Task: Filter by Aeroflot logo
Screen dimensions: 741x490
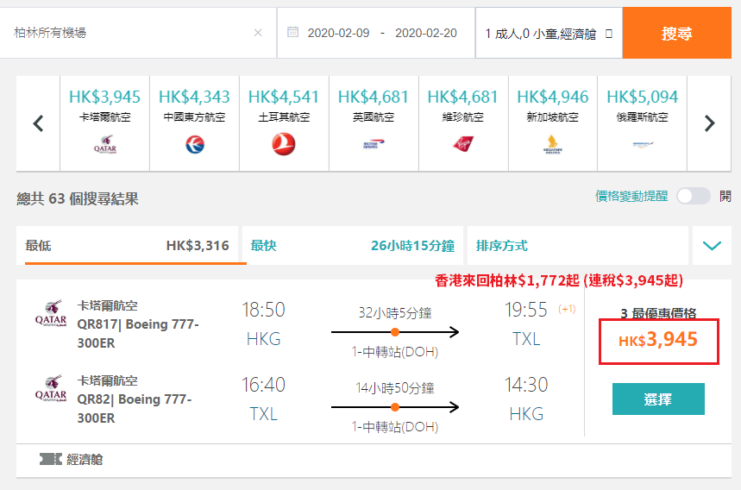Action: tap(643, 145)
